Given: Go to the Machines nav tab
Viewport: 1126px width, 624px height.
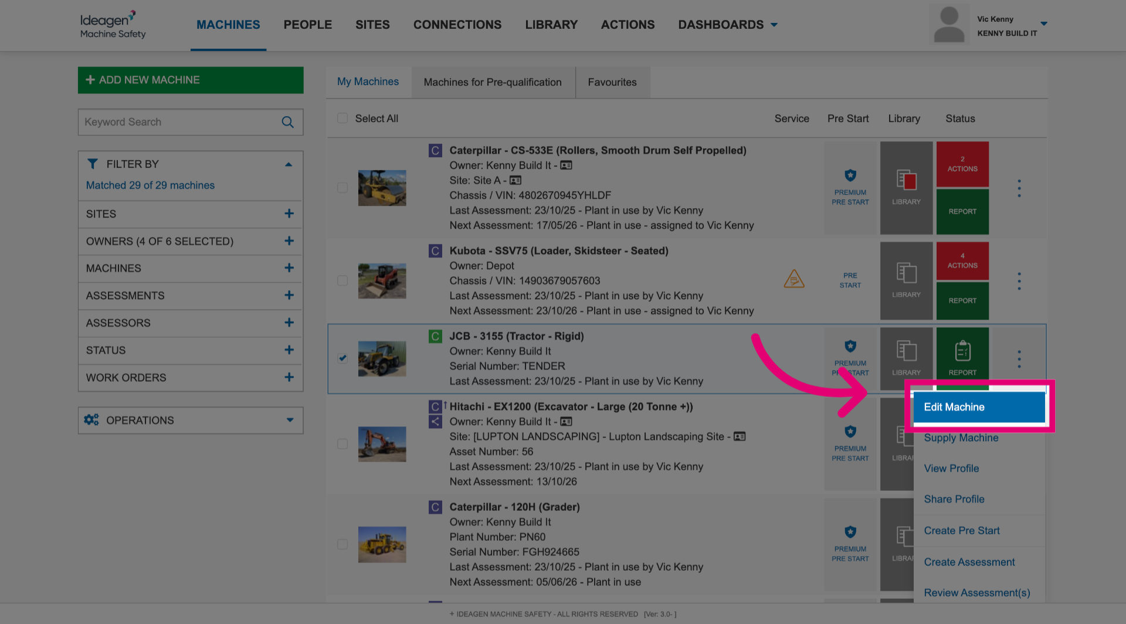Looking at the screenshot, I should click(228, 25).
